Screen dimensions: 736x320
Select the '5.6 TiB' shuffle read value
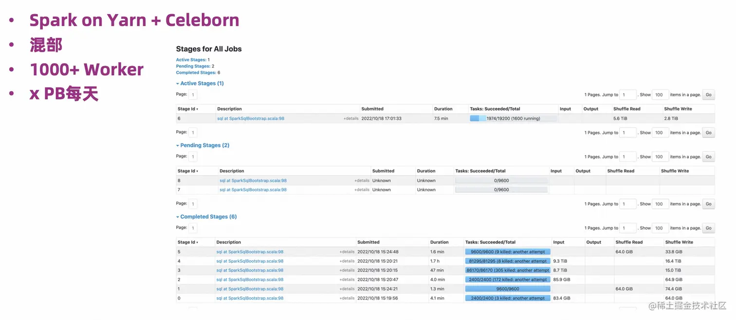coord(620,118)
